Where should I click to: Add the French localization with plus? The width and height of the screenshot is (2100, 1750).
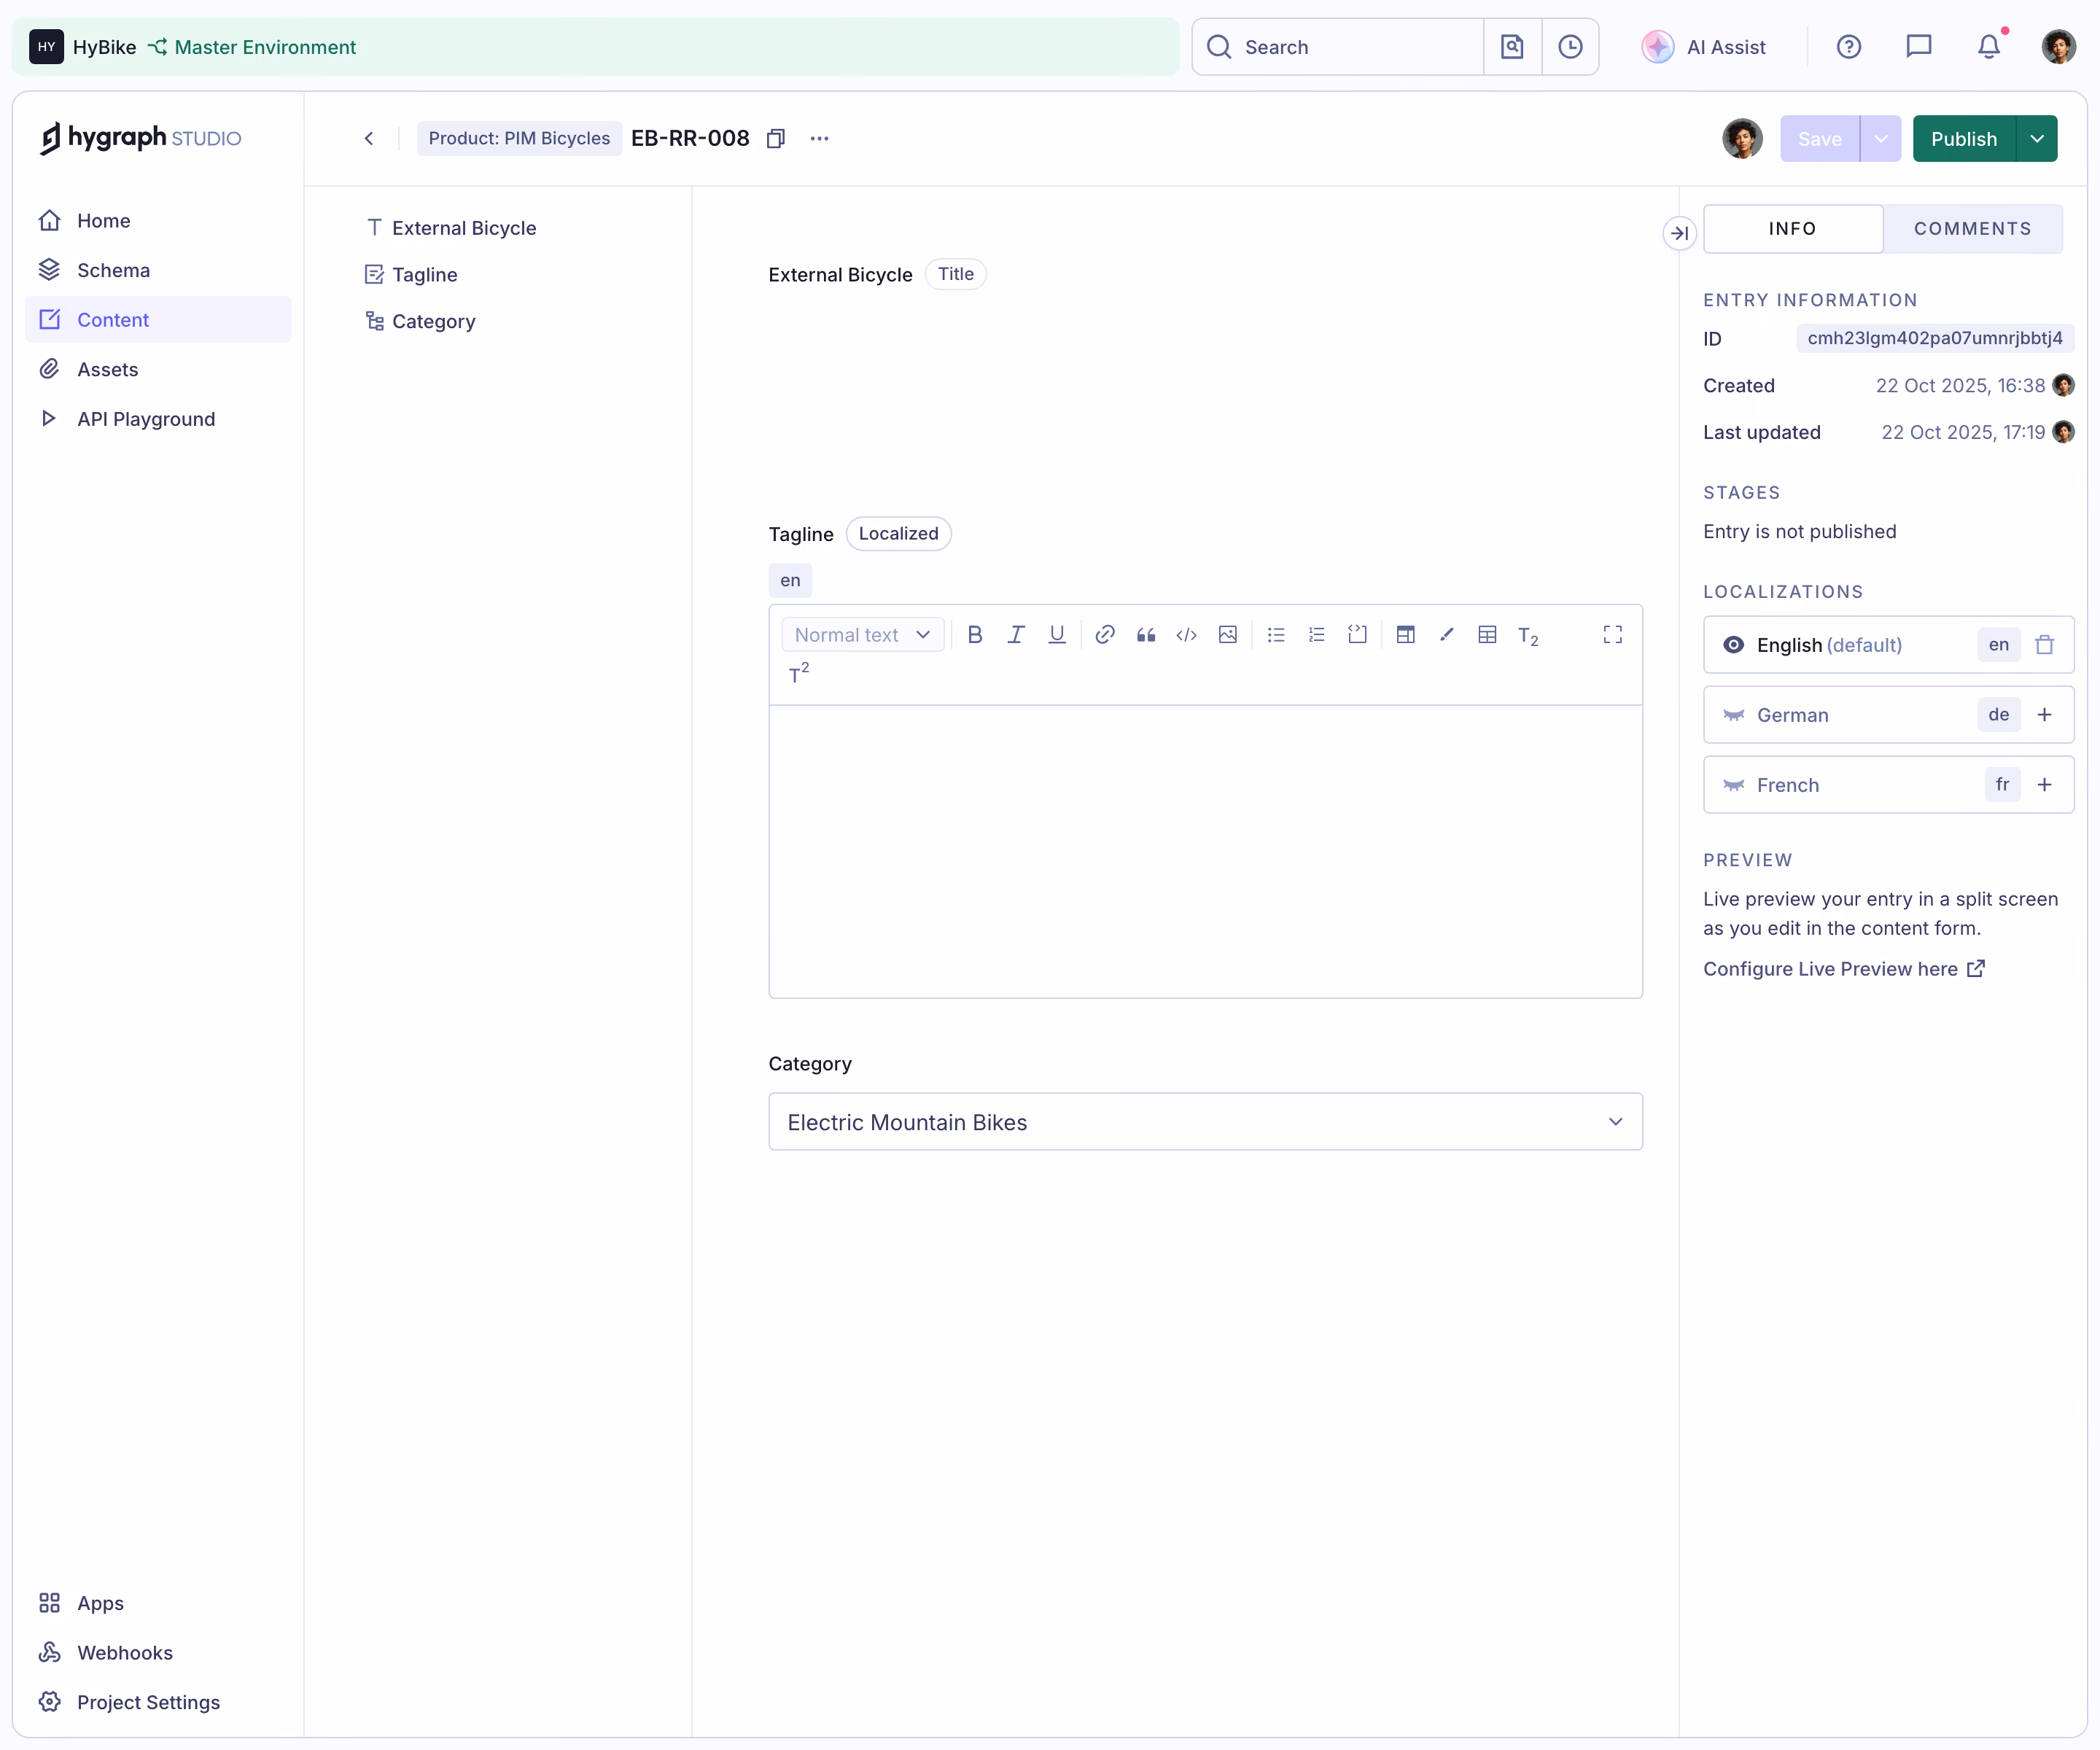[2044, 785]
